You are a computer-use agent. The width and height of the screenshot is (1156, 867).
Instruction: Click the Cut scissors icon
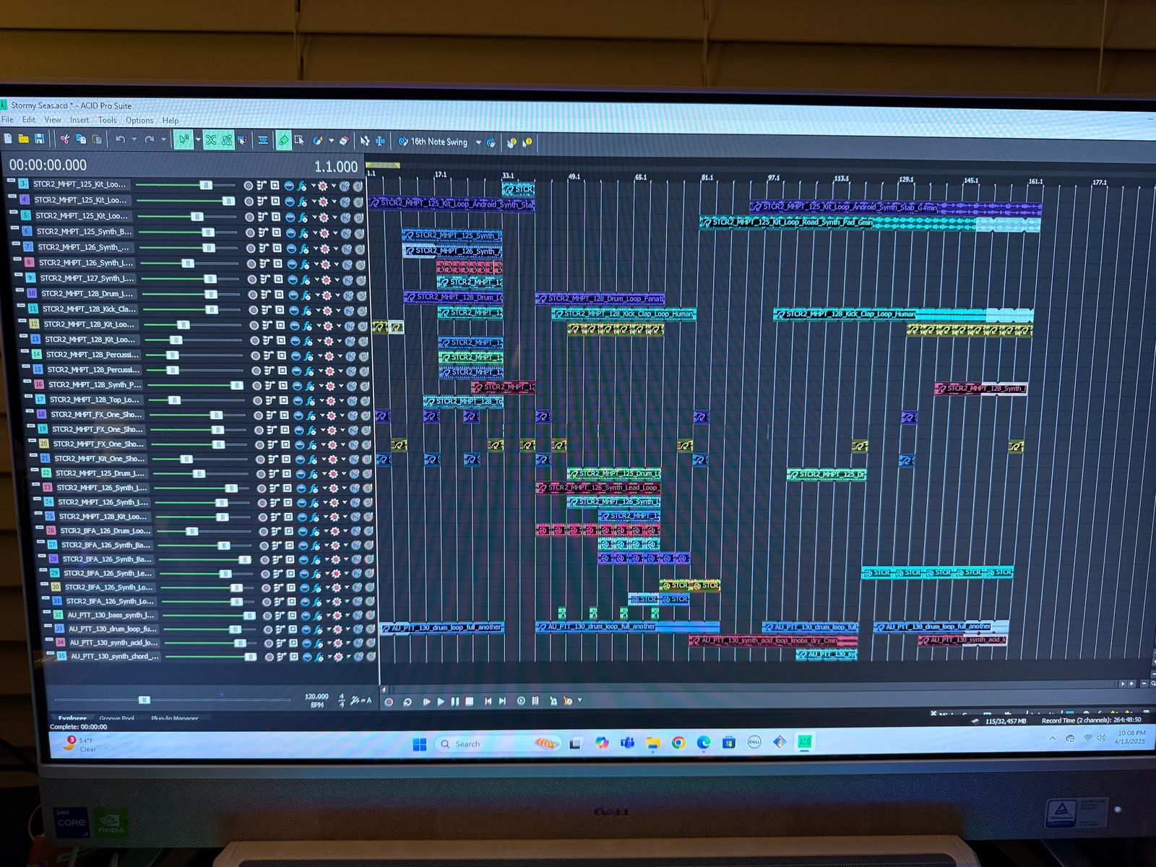pyautogui.click(x=65, y=139)
